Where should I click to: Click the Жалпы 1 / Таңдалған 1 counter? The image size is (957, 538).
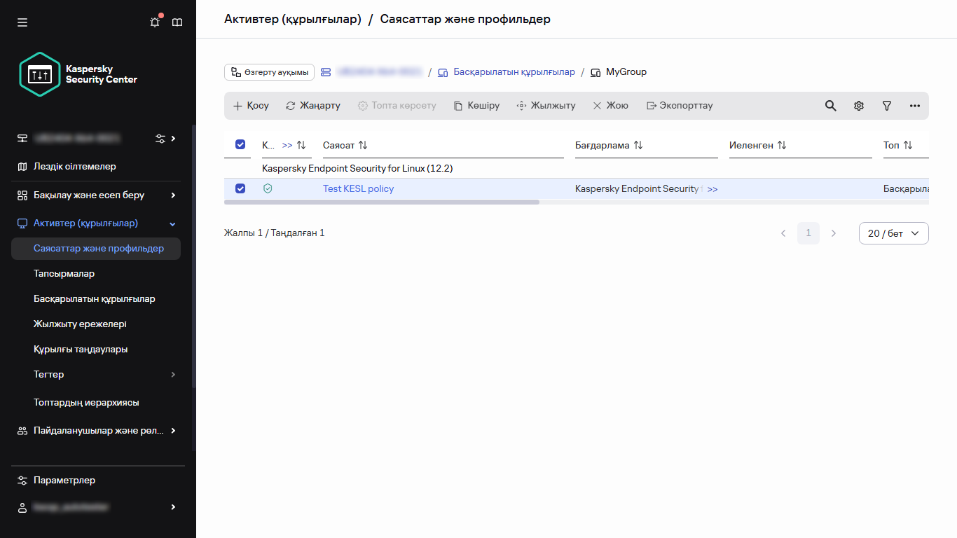(275, 233)
